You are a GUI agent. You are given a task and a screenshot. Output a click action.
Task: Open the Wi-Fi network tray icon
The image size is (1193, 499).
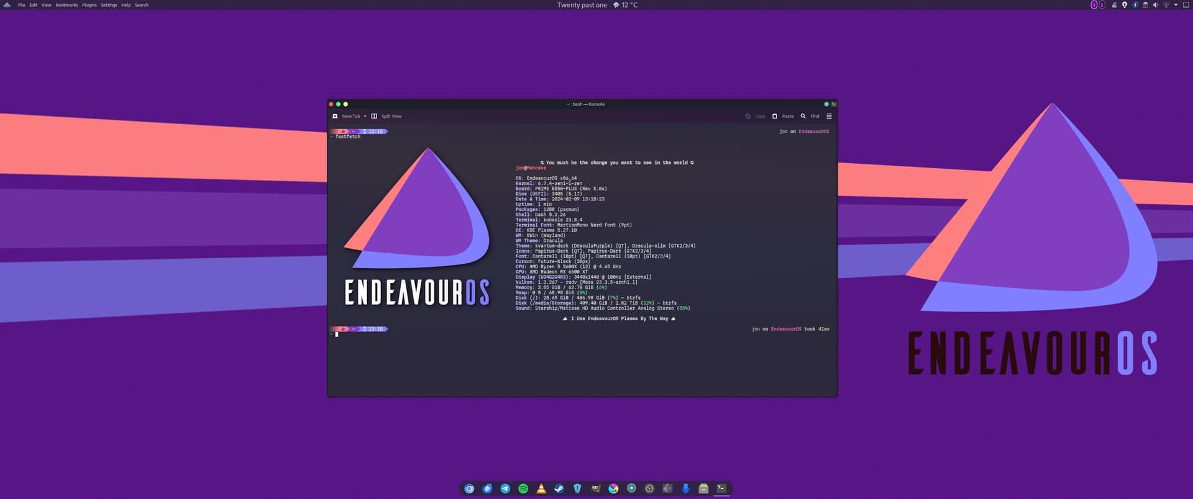click(x=1166, y=5)
